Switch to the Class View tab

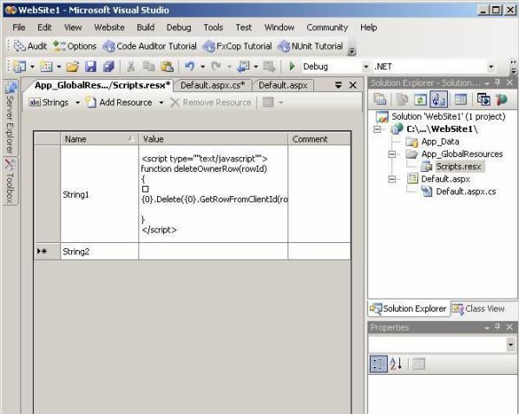click(478, 309)
